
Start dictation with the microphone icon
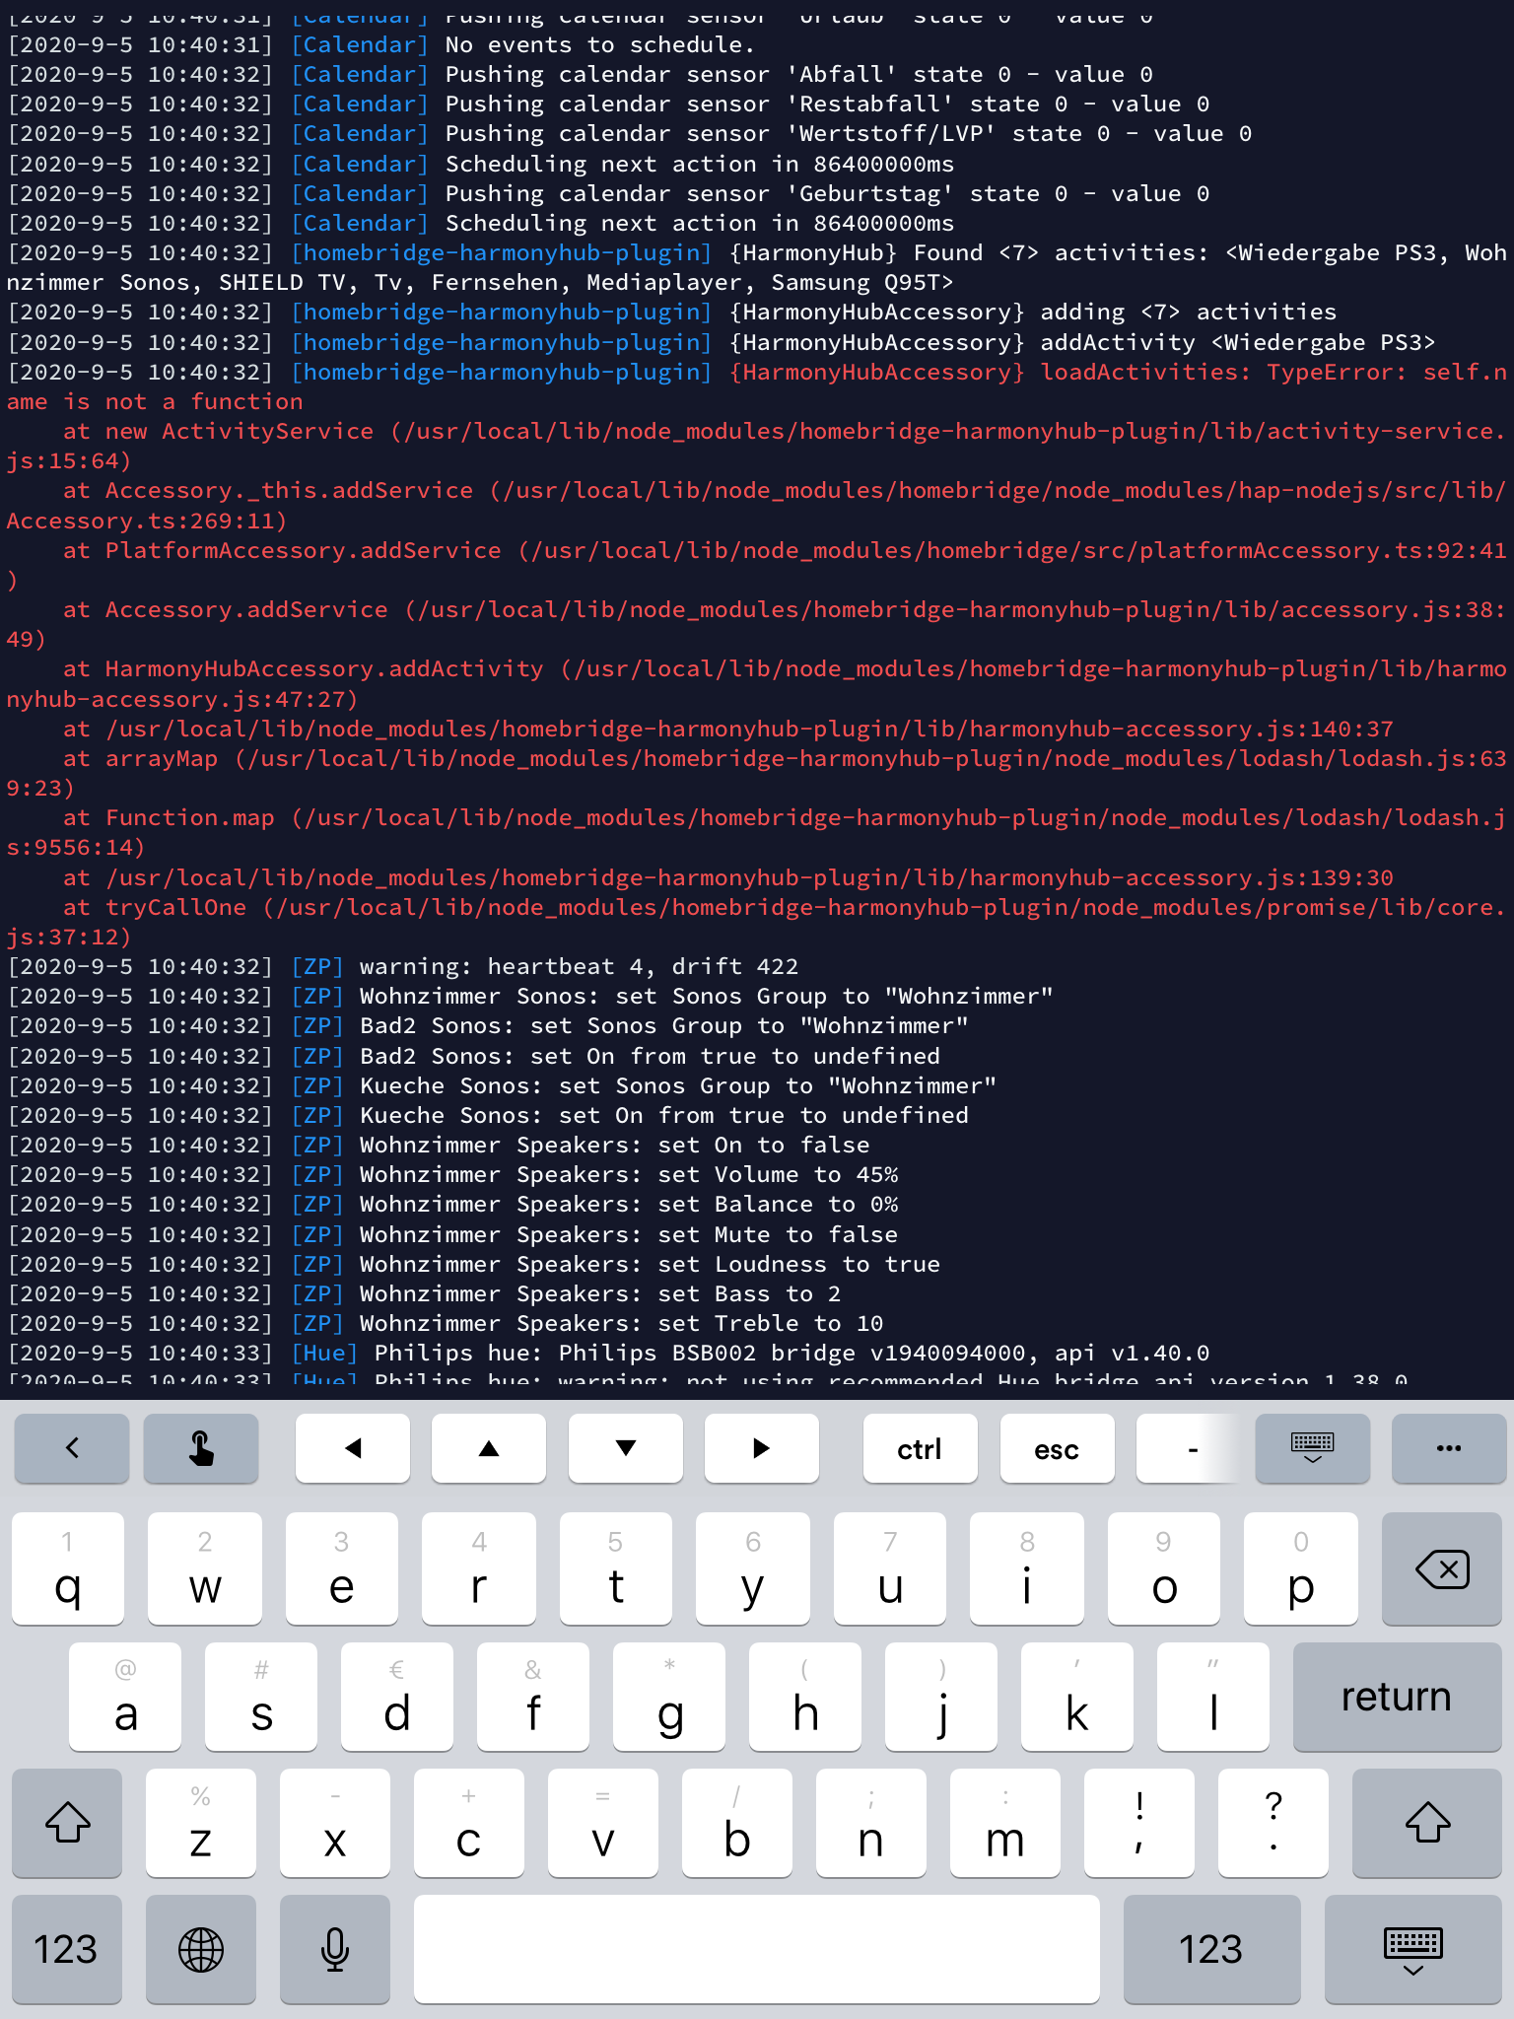click(335, 1949)
